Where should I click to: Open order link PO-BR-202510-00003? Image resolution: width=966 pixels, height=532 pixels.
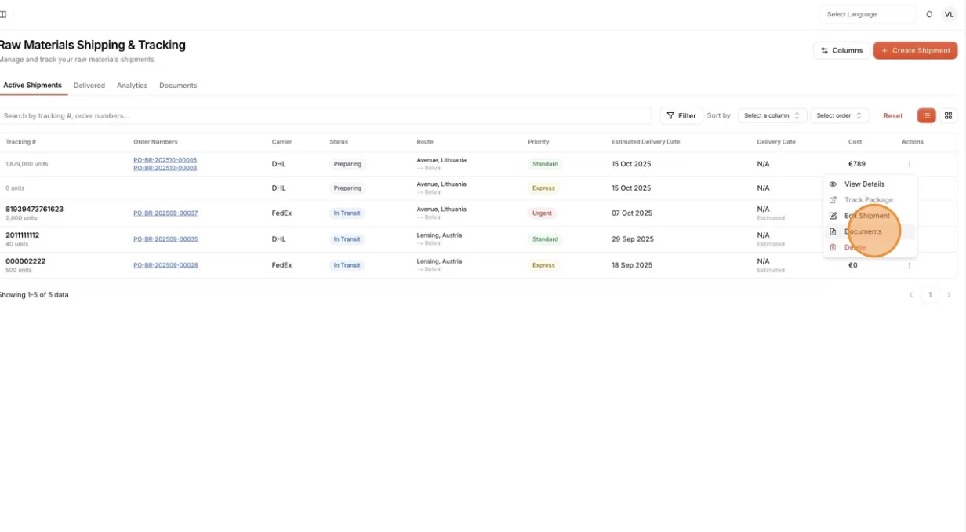click(165, 168)
